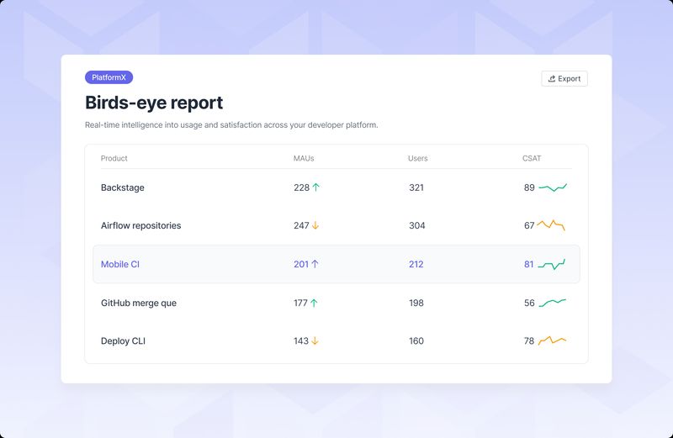Image resolution: width=673 pixels, height=438 pixels.
Task: Click the up arrow next to Mobile CI MAUs
Action: tap(315, 264)
